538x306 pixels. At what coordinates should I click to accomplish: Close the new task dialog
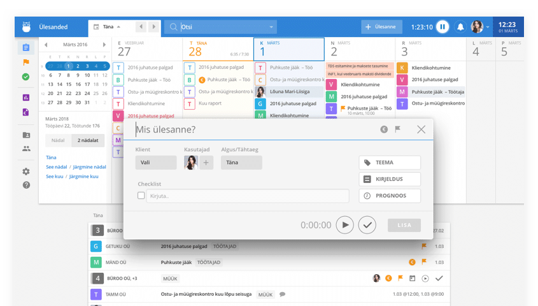pos(421,129)
